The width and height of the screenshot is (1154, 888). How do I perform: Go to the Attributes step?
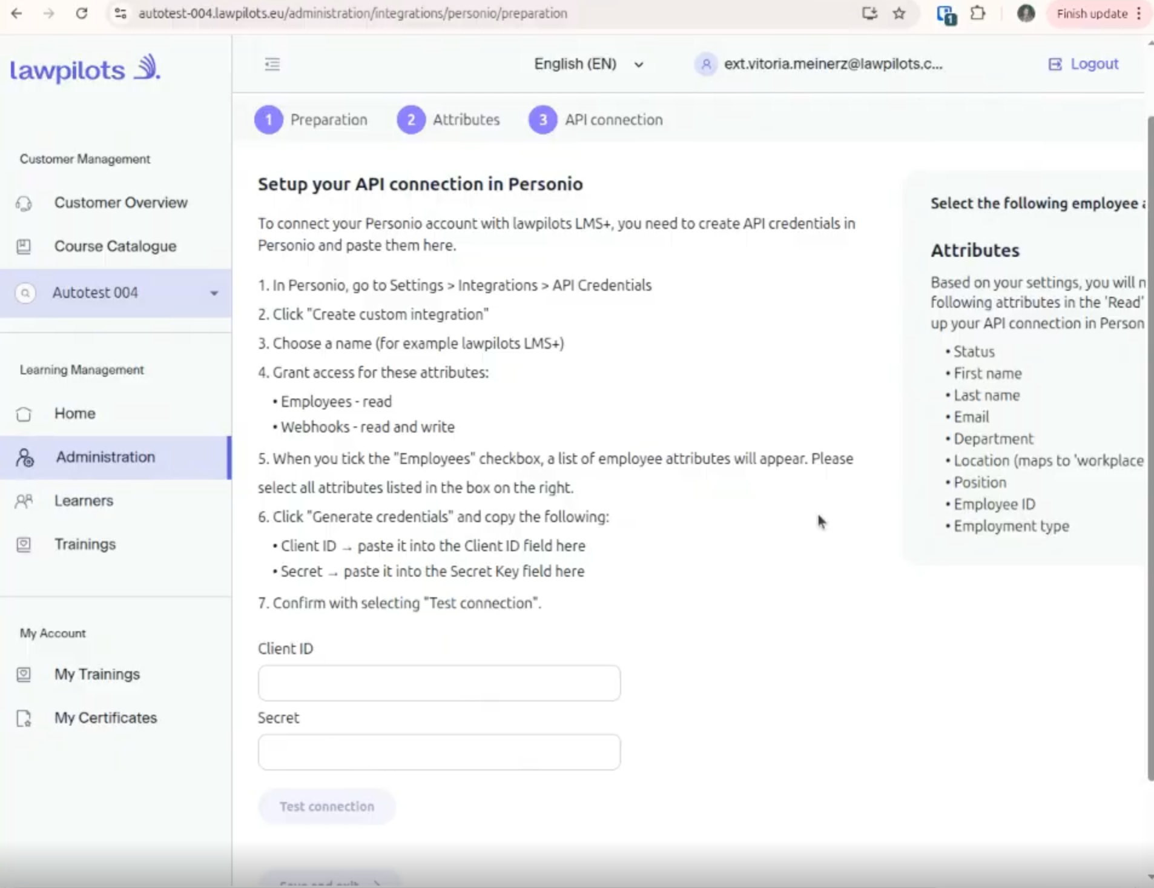coord(449,120)
